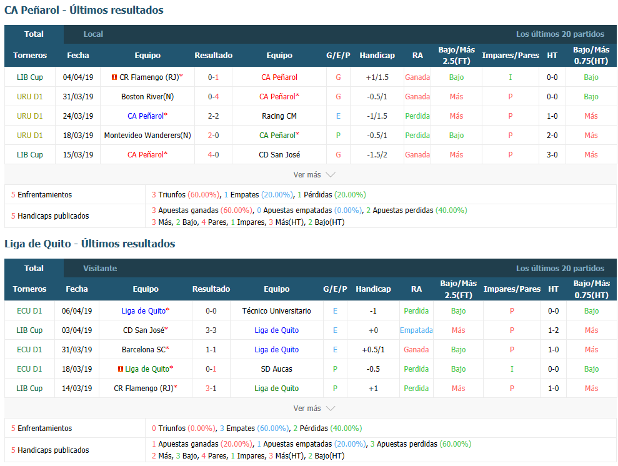Screen dimensions: 618x466
Task: Open CA Peñarol in the 04/04/19 row
Action: coord(279,77)
